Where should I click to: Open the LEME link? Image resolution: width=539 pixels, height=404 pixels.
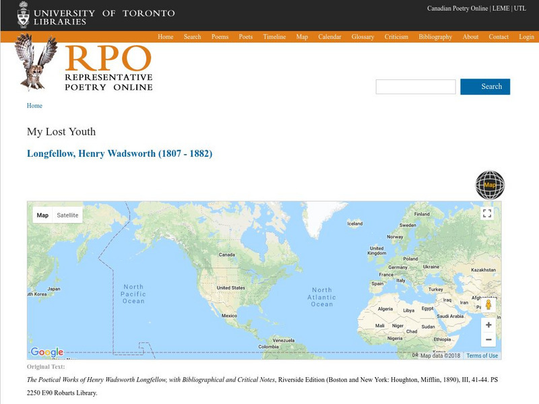coord(501,8)
